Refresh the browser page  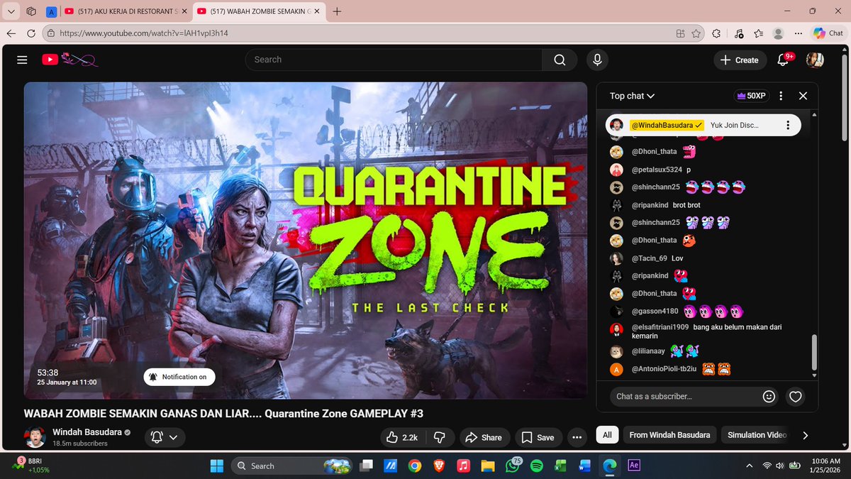coord(30,33)
